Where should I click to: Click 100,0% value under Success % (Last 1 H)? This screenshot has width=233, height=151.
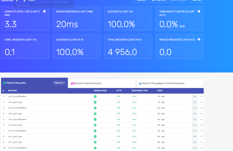pyautogui.click(x=121, y=24)
